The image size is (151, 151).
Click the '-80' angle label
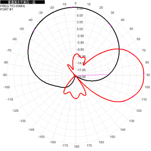6,62
